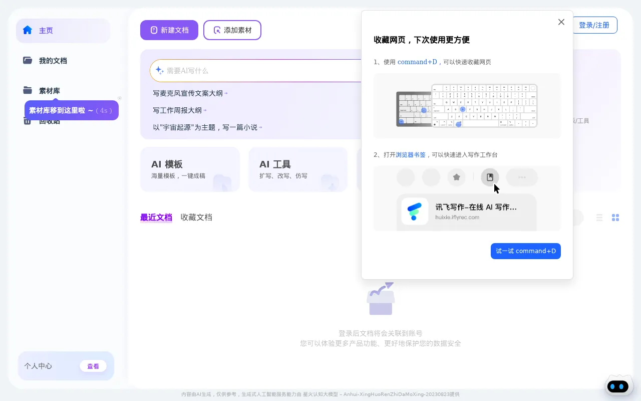Open the AI 模板 card
Screen dimensions: 641x401
pos(190,169)
